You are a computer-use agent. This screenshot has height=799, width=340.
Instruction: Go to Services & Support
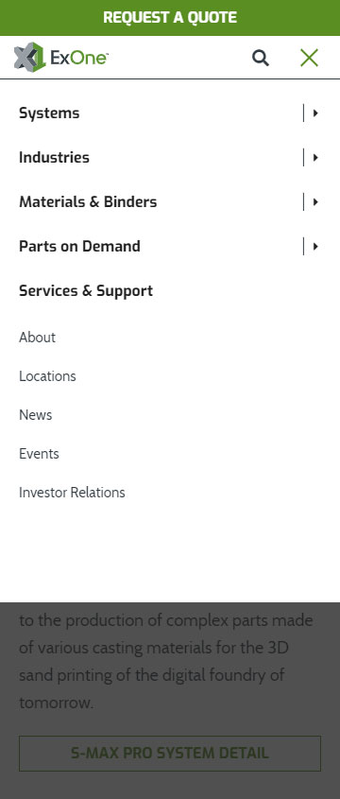(86, 290)
